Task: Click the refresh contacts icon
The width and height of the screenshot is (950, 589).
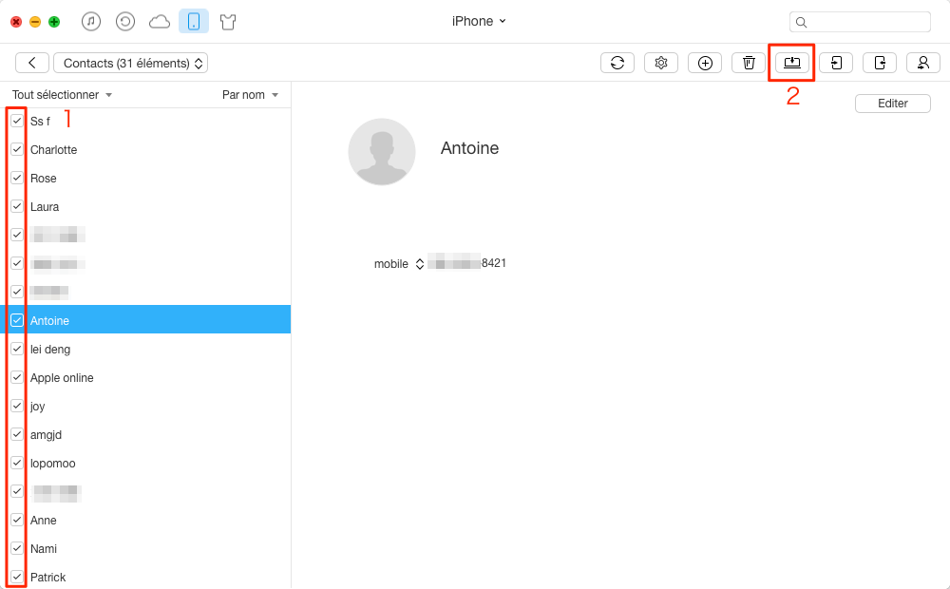Action: [x=617, y=63]
